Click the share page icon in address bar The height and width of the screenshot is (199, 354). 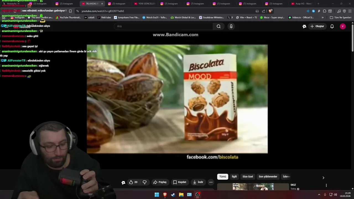click(x=264, y=11)
